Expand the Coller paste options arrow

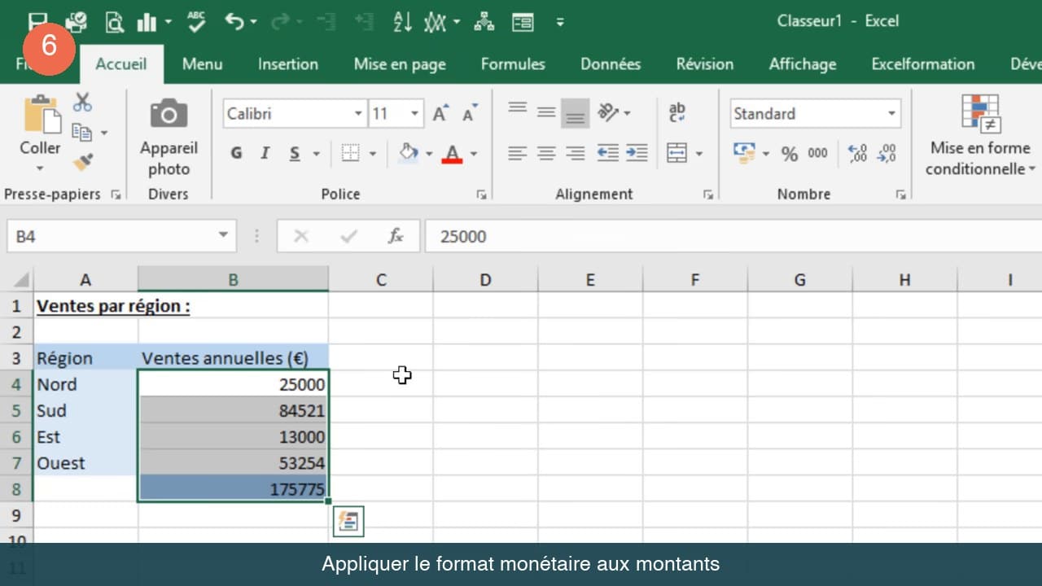point(40,168)
